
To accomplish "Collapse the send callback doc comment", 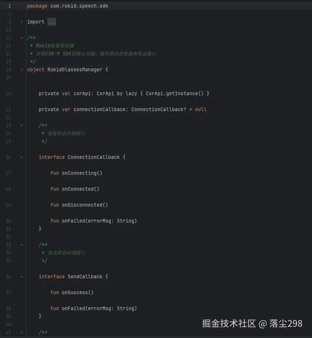I will (x=21, y=245).
